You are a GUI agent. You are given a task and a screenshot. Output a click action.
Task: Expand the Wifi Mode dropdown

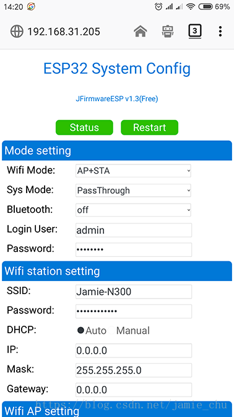[x=133, y=171]
